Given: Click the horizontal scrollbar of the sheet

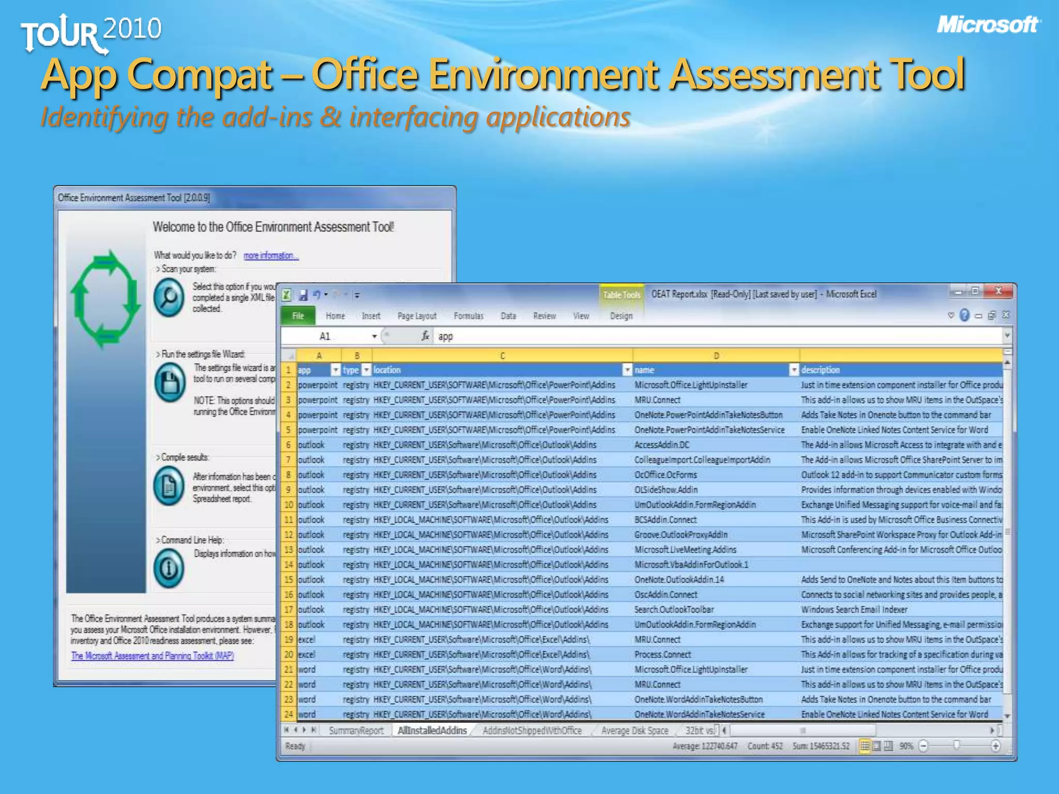Looking at the screenshot, I should click(803, 730).
